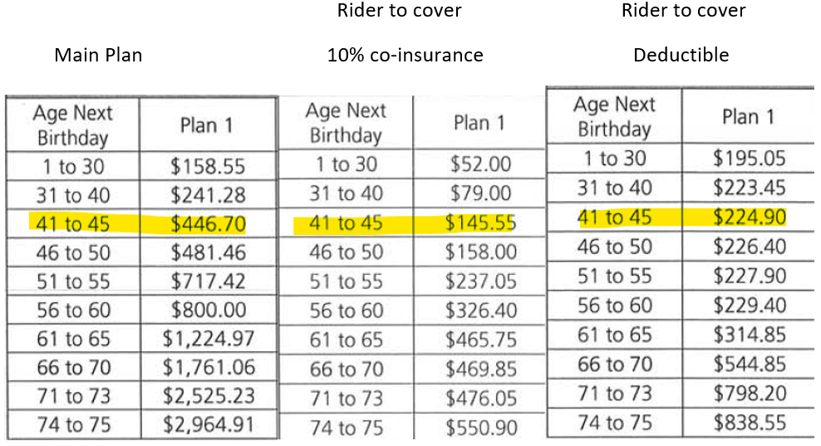
Task: Click the $158.55 cell in Main Plan
Action: coord(208,166)
